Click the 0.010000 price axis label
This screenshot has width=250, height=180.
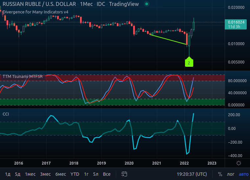(x=236, y=44)
